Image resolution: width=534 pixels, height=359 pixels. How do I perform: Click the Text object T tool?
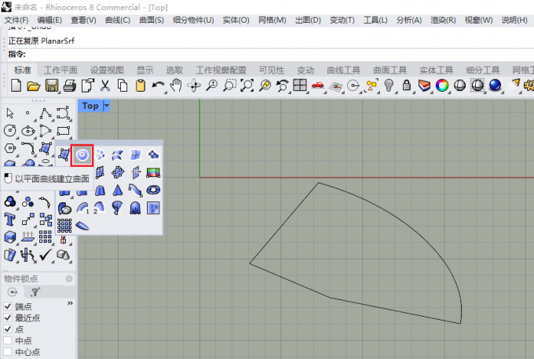click(10, 219)
